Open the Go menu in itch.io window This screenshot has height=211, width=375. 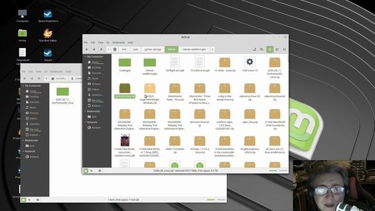108,42
